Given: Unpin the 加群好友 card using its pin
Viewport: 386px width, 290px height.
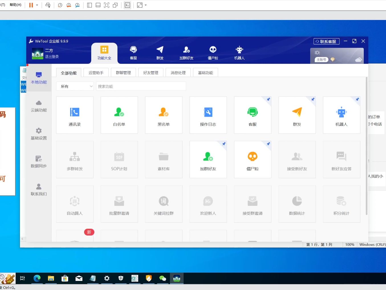Looking at the screenshot, I should click(224, 144).
